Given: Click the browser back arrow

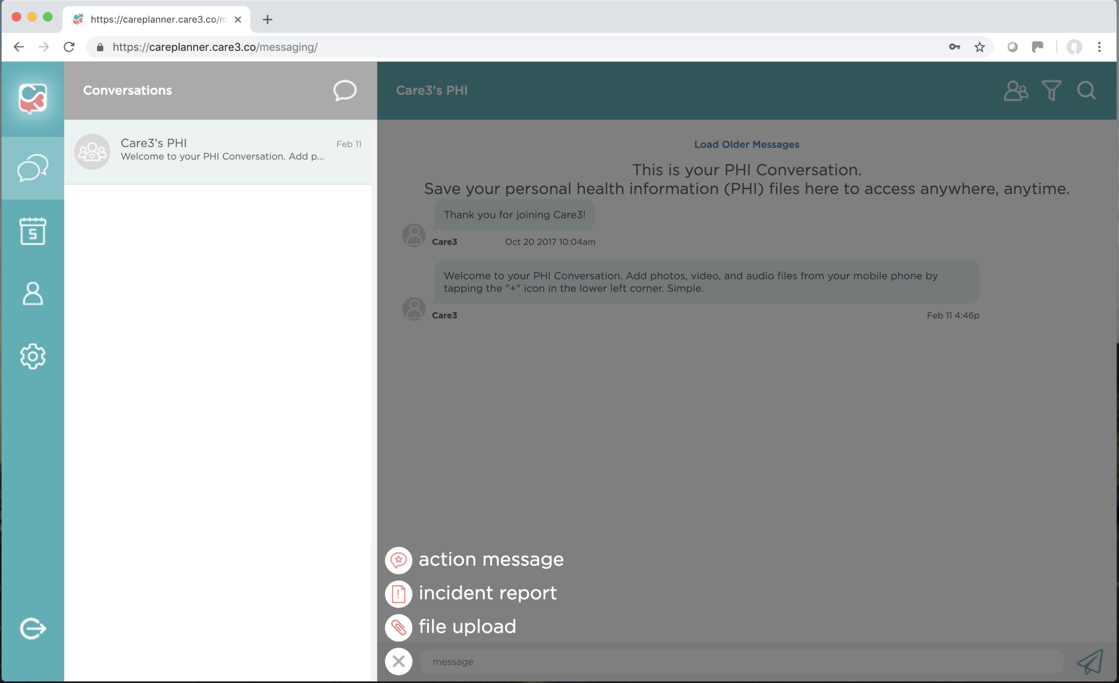Looking at the screenshot, I should click(x=19, y=47).
